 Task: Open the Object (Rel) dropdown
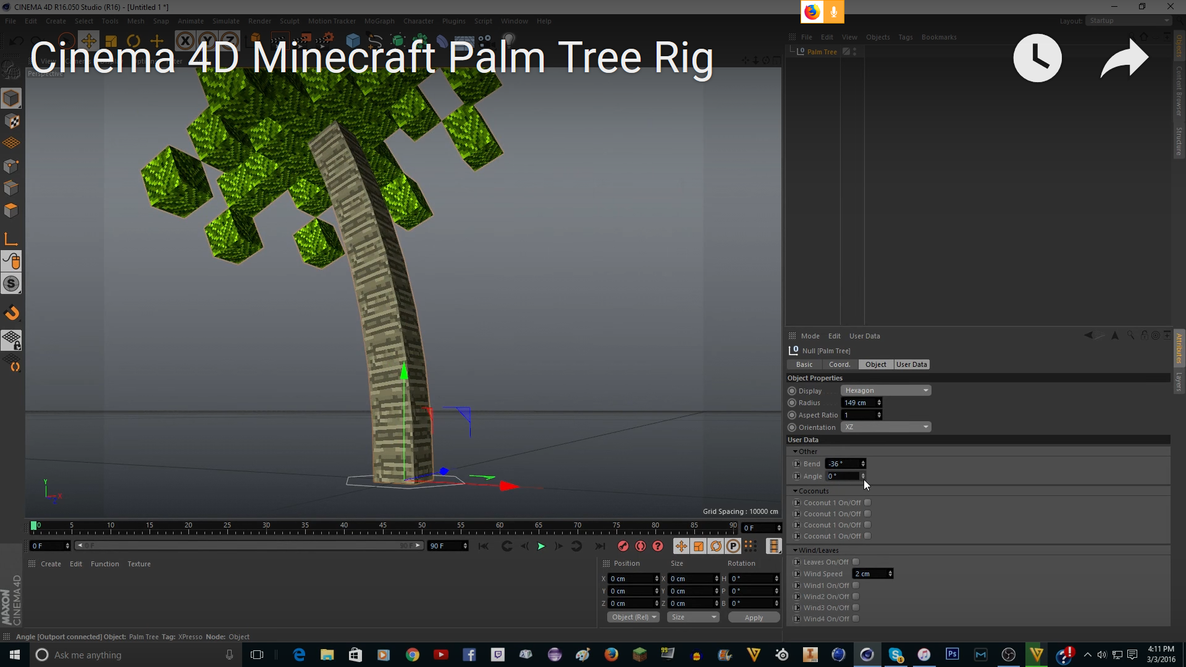[633, 617]
